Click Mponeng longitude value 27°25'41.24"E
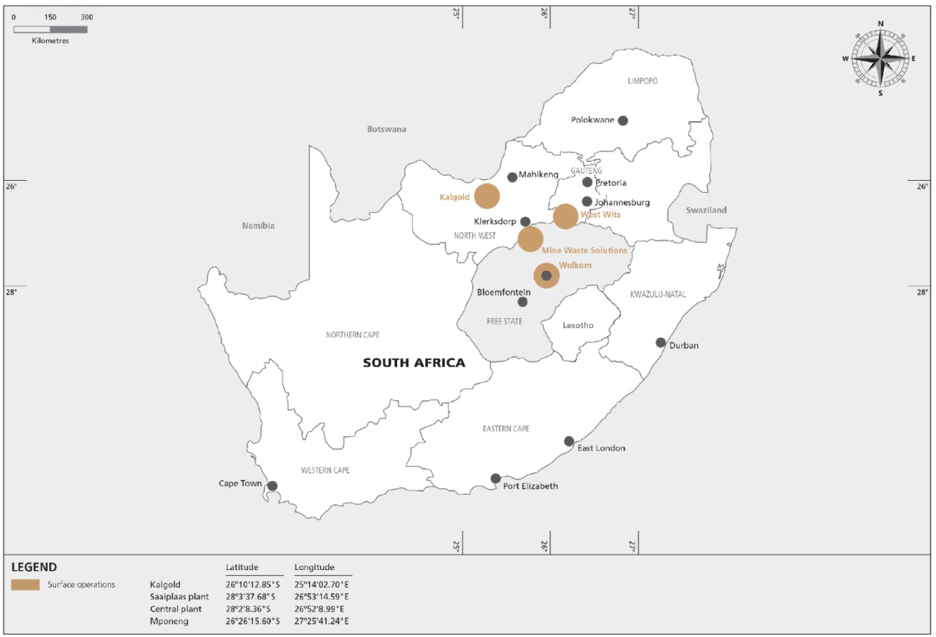This screenshot has height=637, width=936. (322, 621)
